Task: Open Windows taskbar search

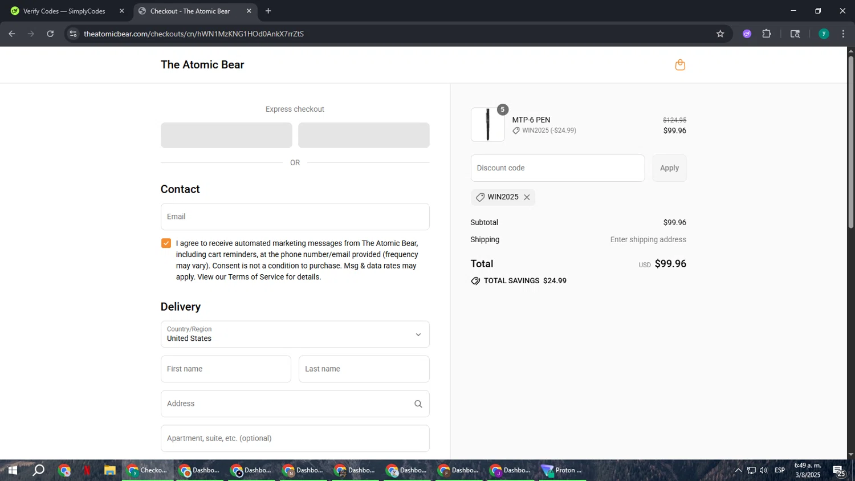Action: click(x=38, y=470)
